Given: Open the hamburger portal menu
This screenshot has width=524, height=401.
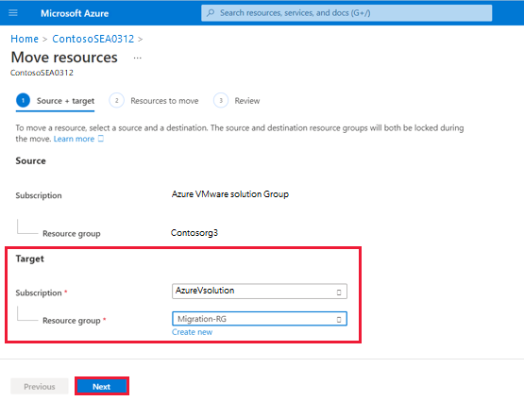Looking at the screenshot, I should [x=13, y=13].
